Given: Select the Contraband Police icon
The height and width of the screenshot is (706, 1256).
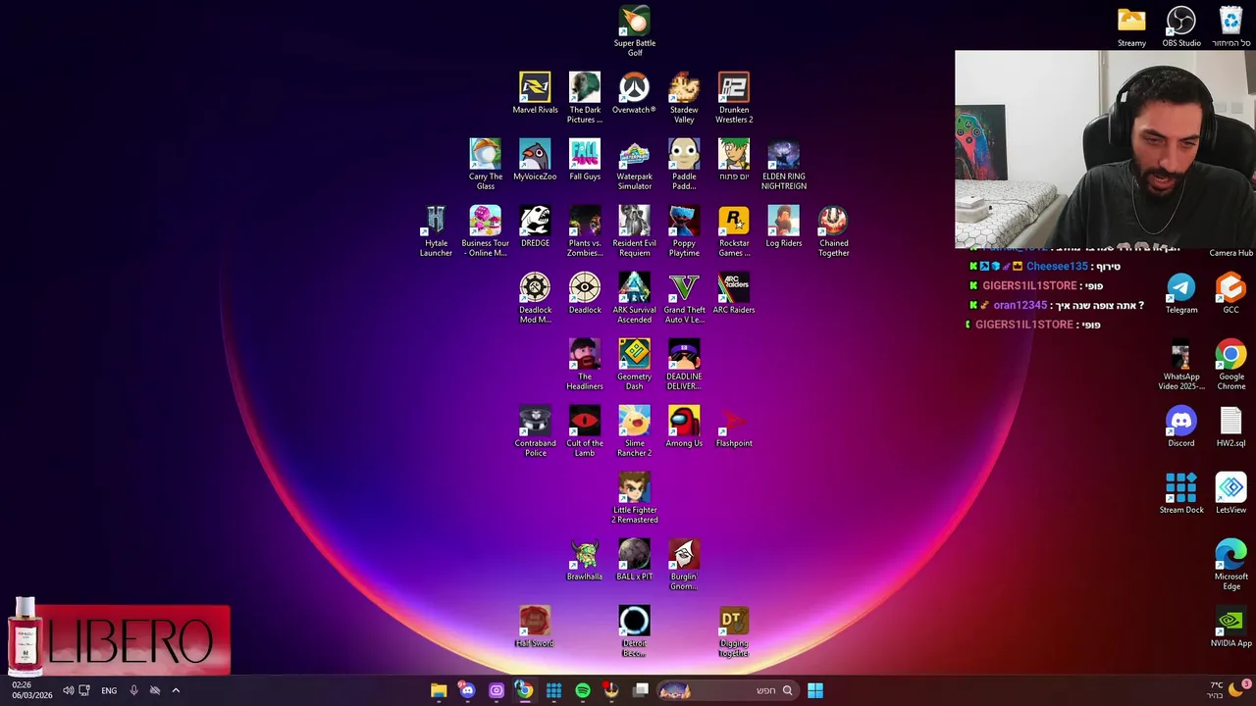Looking at the screenshot, I should pyautogui.click(x=535, y=430).
